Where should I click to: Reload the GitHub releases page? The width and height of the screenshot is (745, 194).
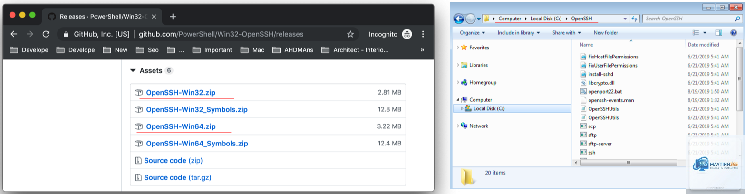pos(46,34)
